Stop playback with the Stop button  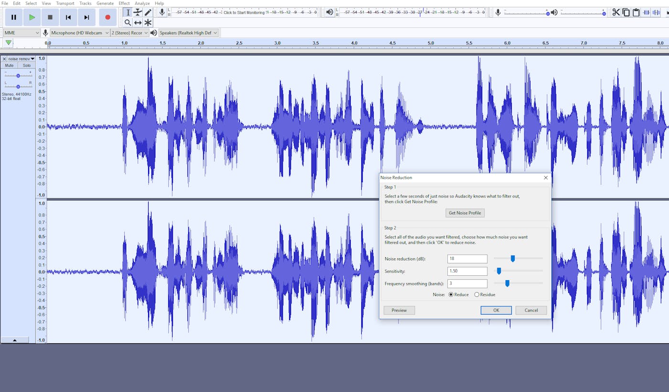(x=50, y=17)
